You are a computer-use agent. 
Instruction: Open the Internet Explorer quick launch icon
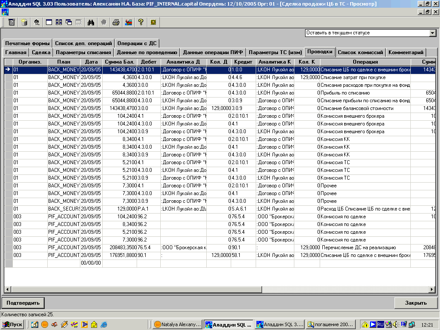104,324
